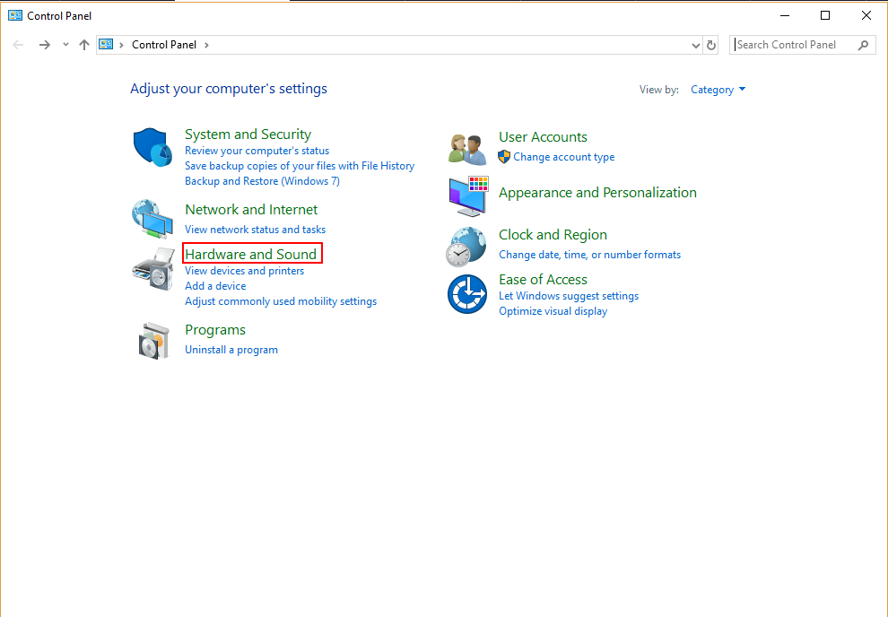Screen dimensions: 888x617
Task: Select the Hardware and Sound printer icon
Action: tap(152, 269)
